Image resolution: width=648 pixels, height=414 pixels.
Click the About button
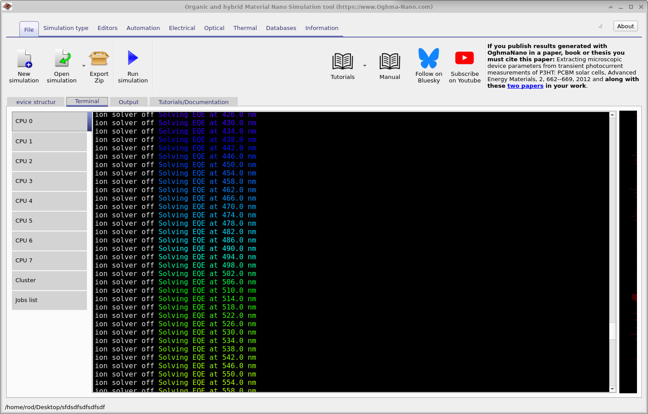click(625, 26)
